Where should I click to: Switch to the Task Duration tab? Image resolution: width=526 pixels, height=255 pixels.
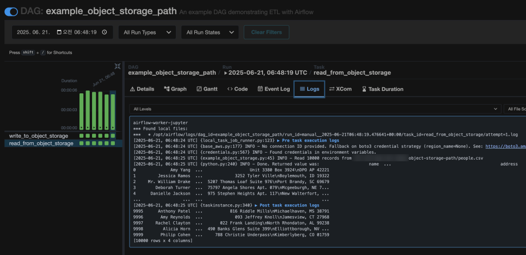pyautogui.click(x=382, y=89)
